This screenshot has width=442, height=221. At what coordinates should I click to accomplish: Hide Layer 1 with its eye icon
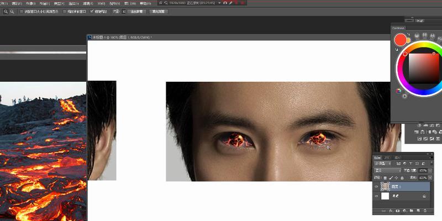coord(376,187)
